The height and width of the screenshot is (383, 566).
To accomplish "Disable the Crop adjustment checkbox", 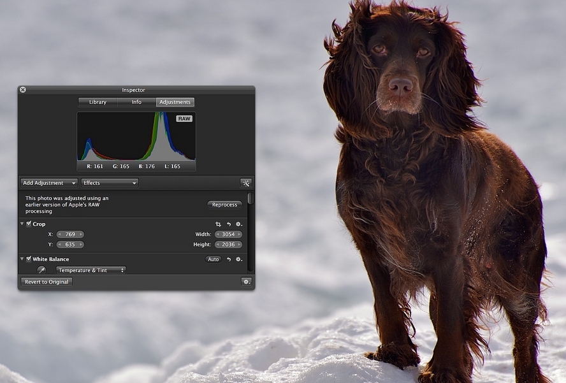I will [29, 224].
